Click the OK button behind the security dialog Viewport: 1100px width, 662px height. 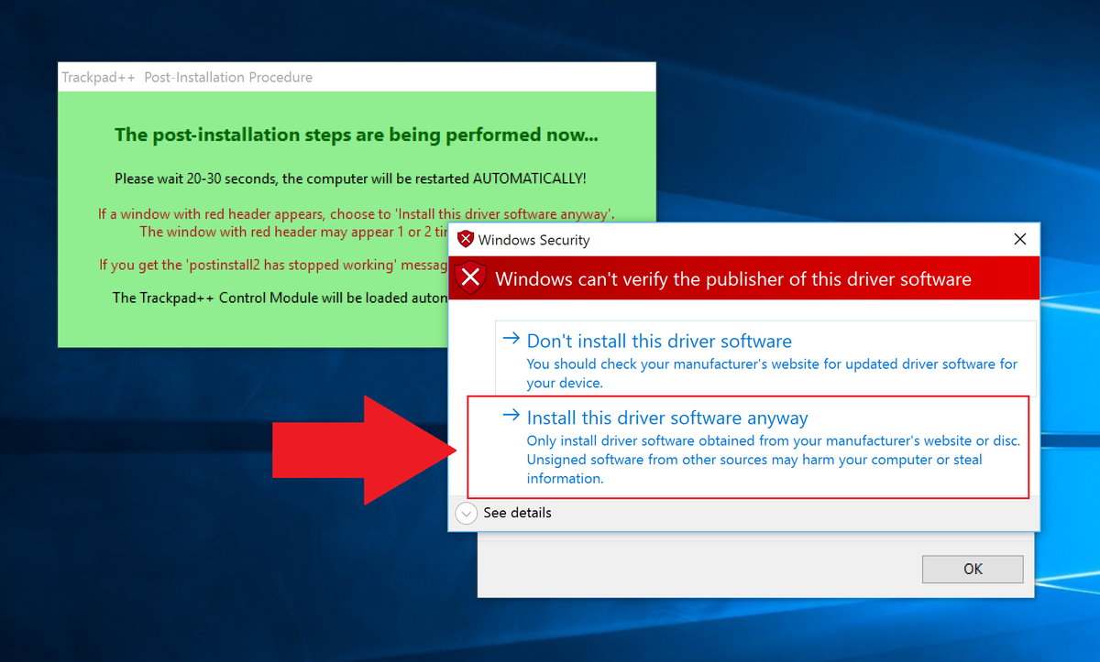coord(973,569)
